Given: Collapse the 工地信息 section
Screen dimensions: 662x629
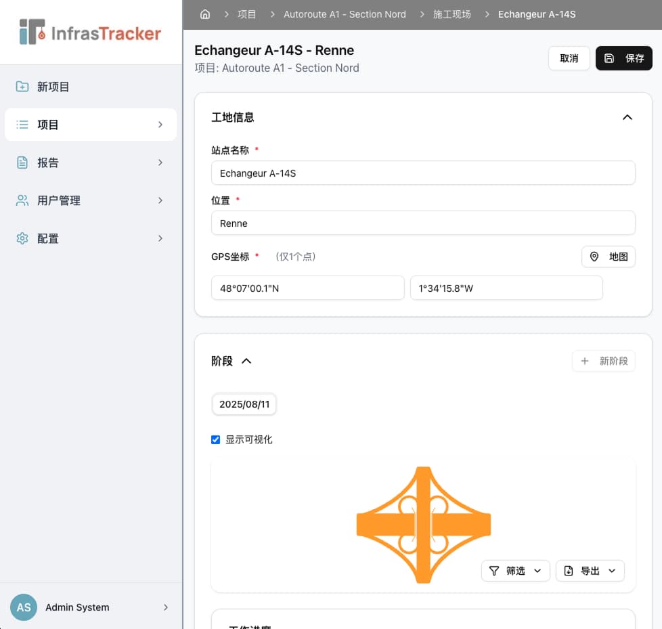Looking at the screenshot, I should 627,117.
